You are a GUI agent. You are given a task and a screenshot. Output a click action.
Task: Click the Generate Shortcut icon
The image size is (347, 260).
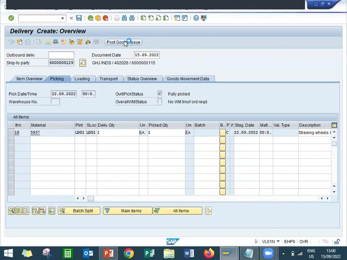coord(185,18)
